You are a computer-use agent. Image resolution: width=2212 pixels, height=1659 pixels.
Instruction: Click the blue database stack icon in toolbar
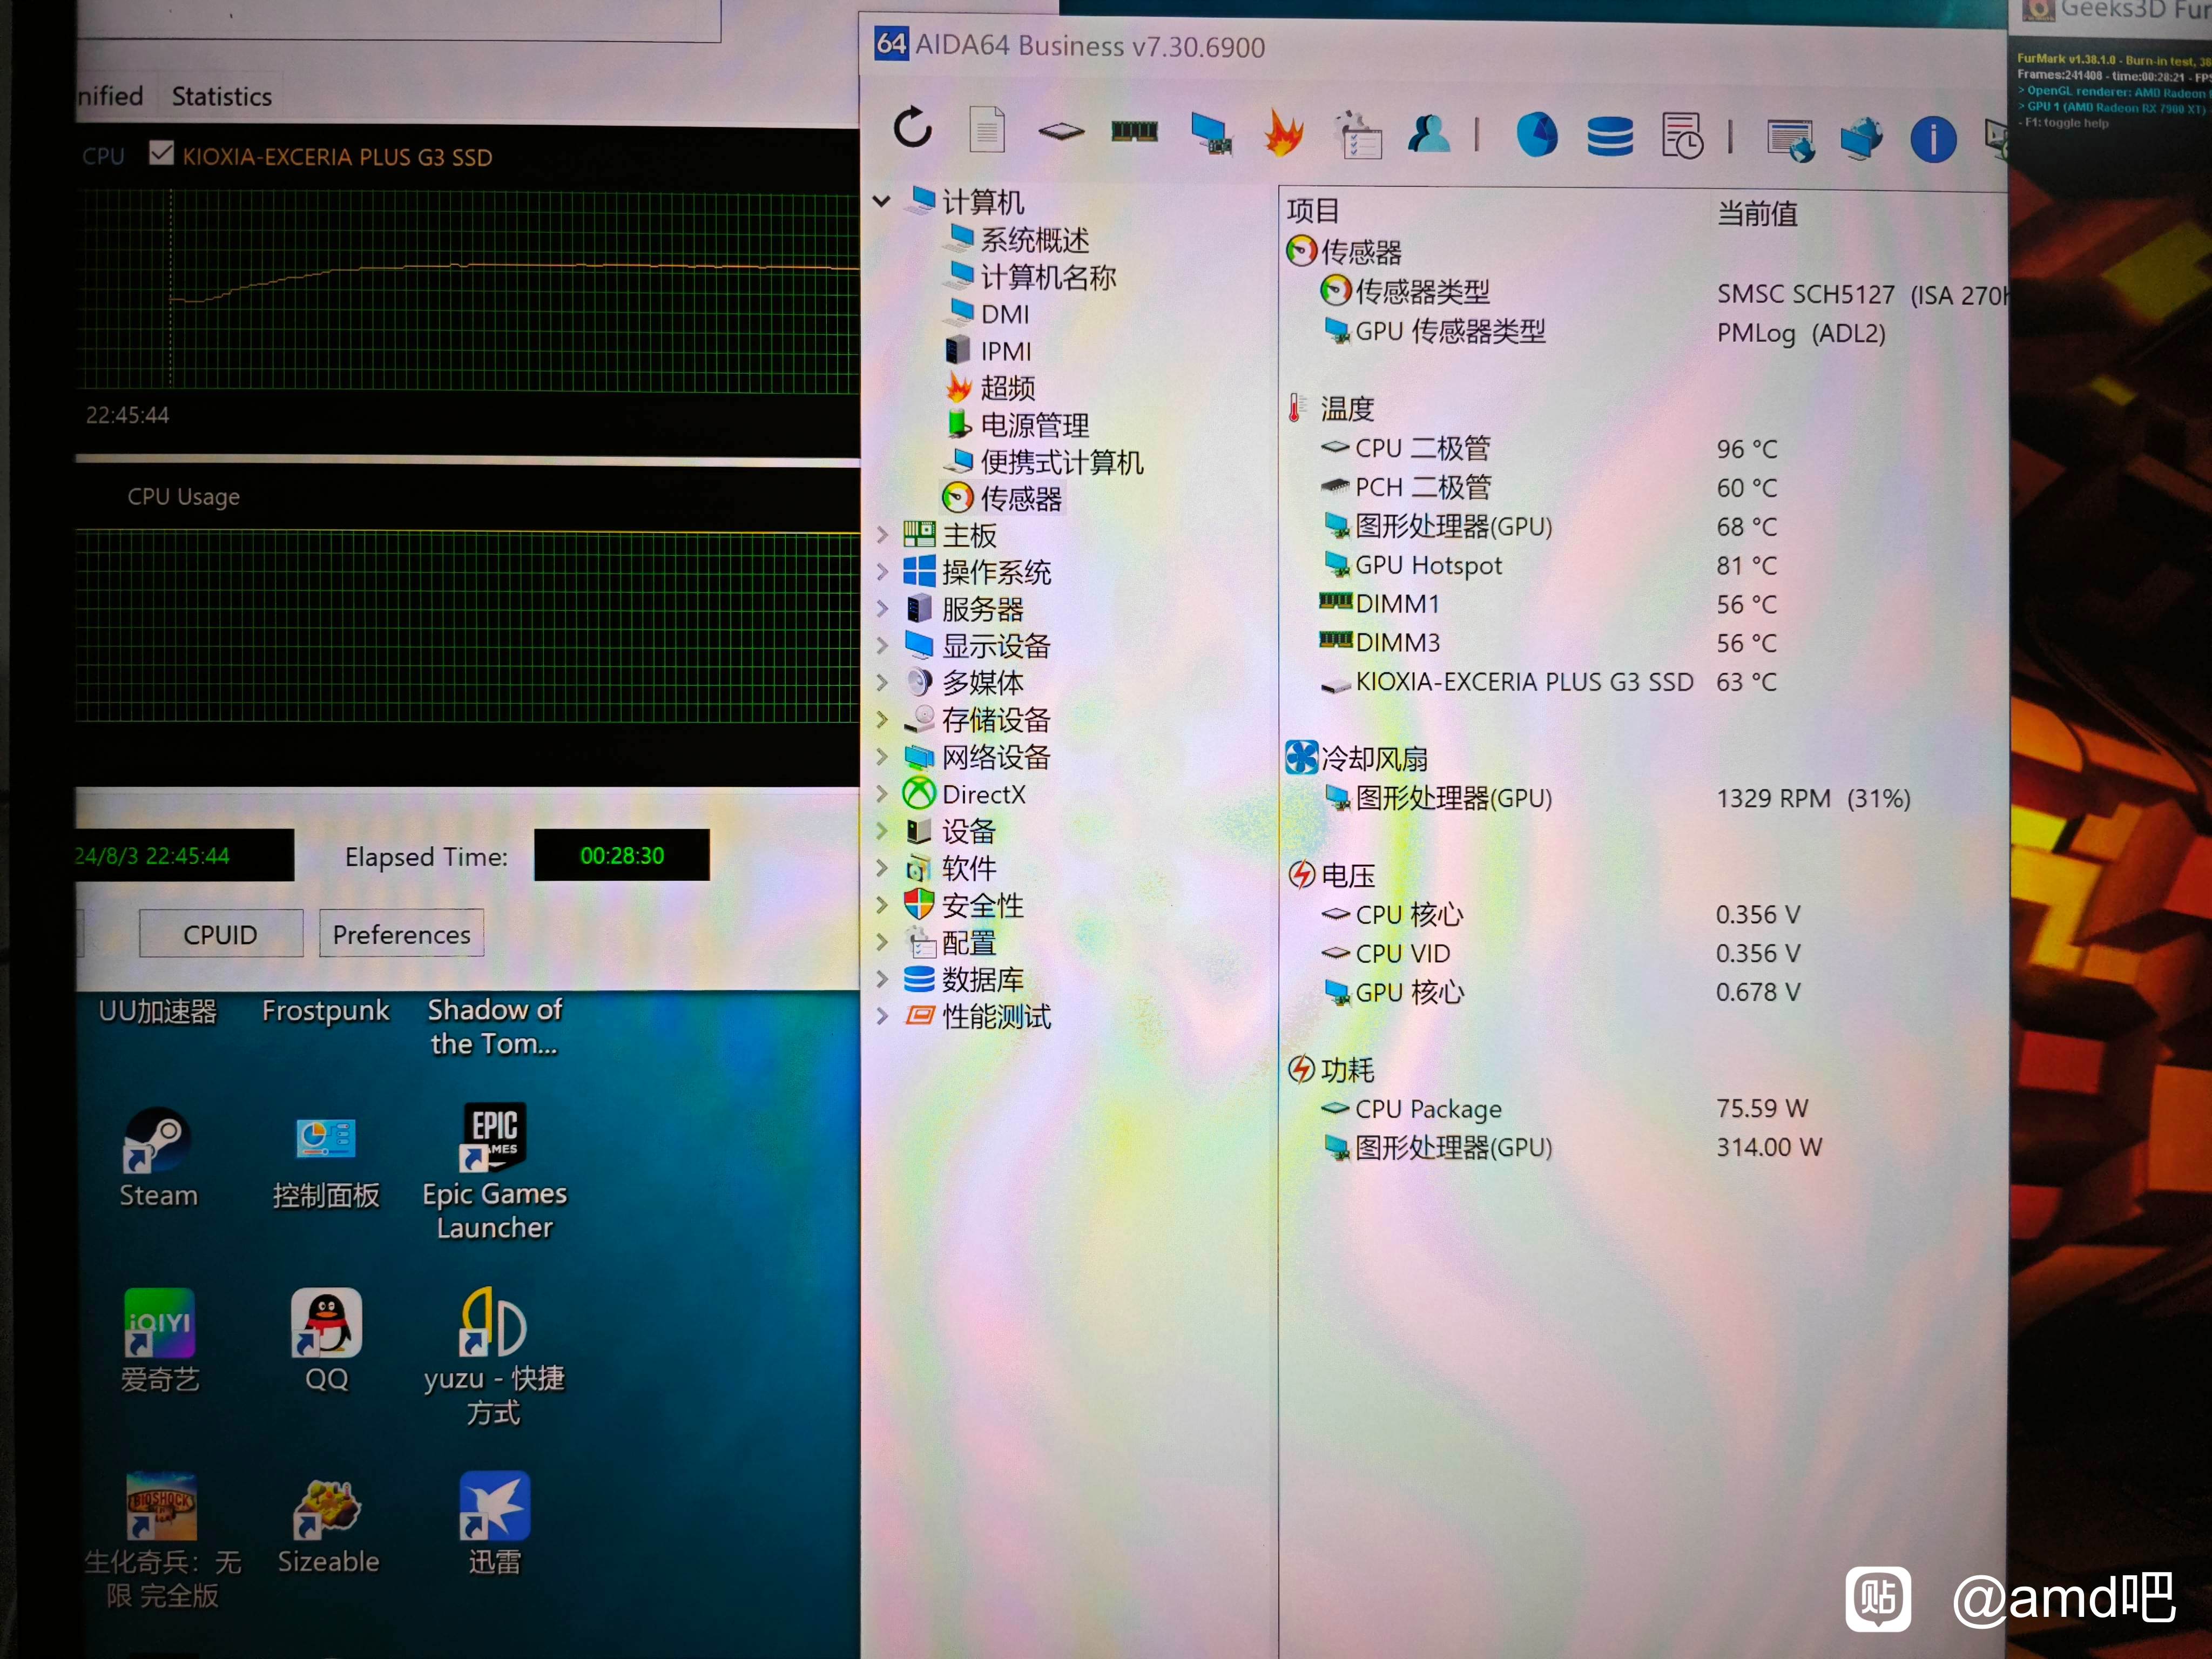coord(1610,135)
